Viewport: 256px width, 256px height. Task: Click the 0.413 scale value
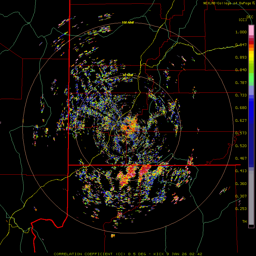coord(241,171)
